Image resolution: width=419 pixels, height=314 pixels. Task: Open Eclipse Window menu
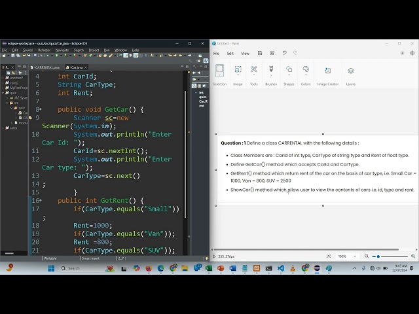(120, 50)
